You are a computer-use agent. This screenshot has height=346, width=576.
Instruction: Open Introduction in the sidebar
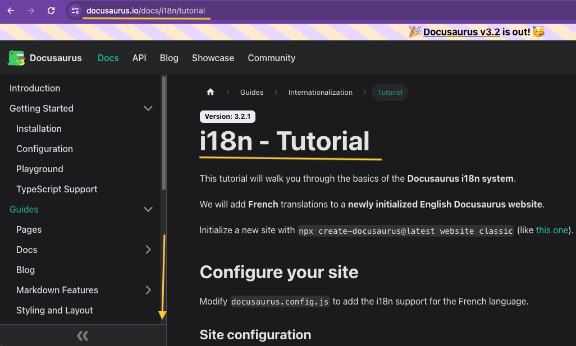click(x=35, y=88)
